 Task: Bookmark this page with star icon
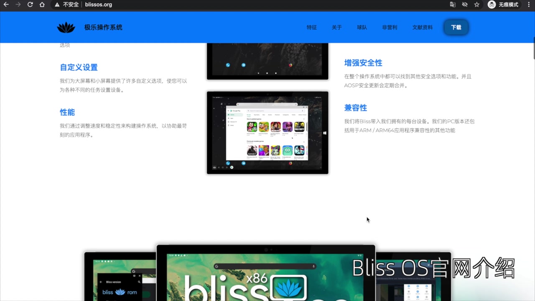477,5
